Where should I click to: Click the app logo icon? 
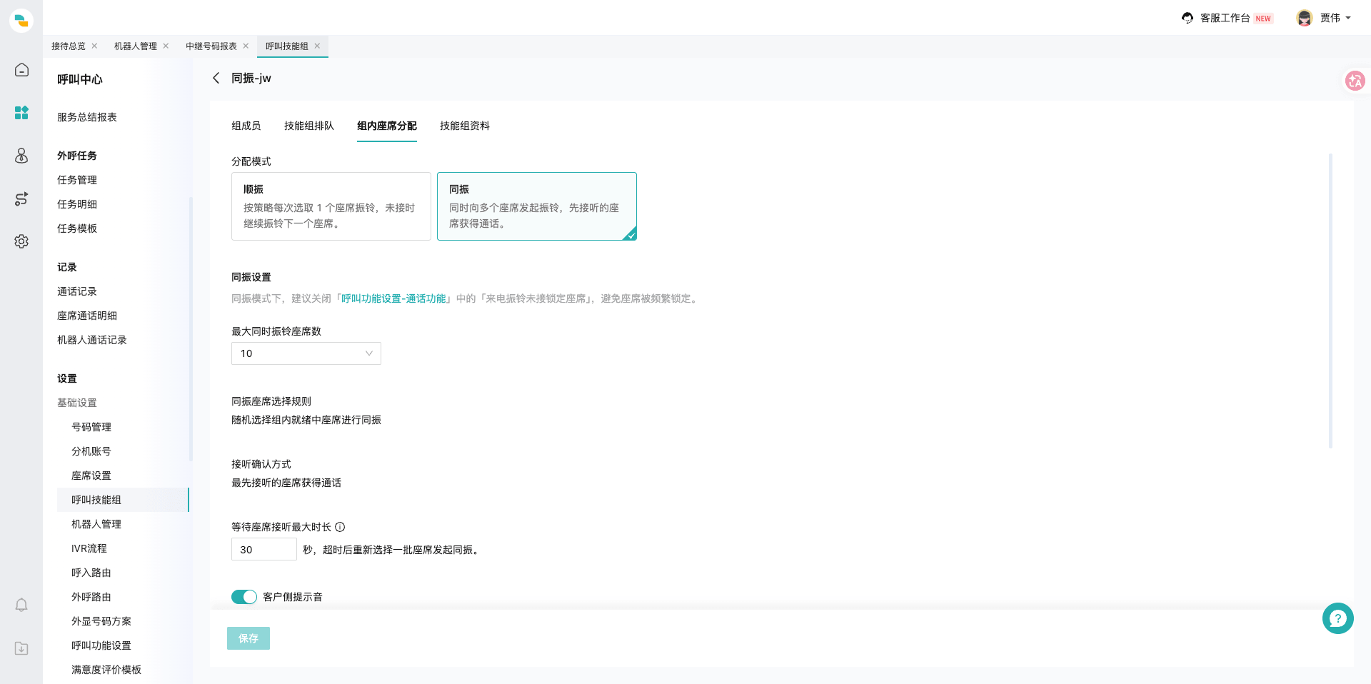point(21,20)
